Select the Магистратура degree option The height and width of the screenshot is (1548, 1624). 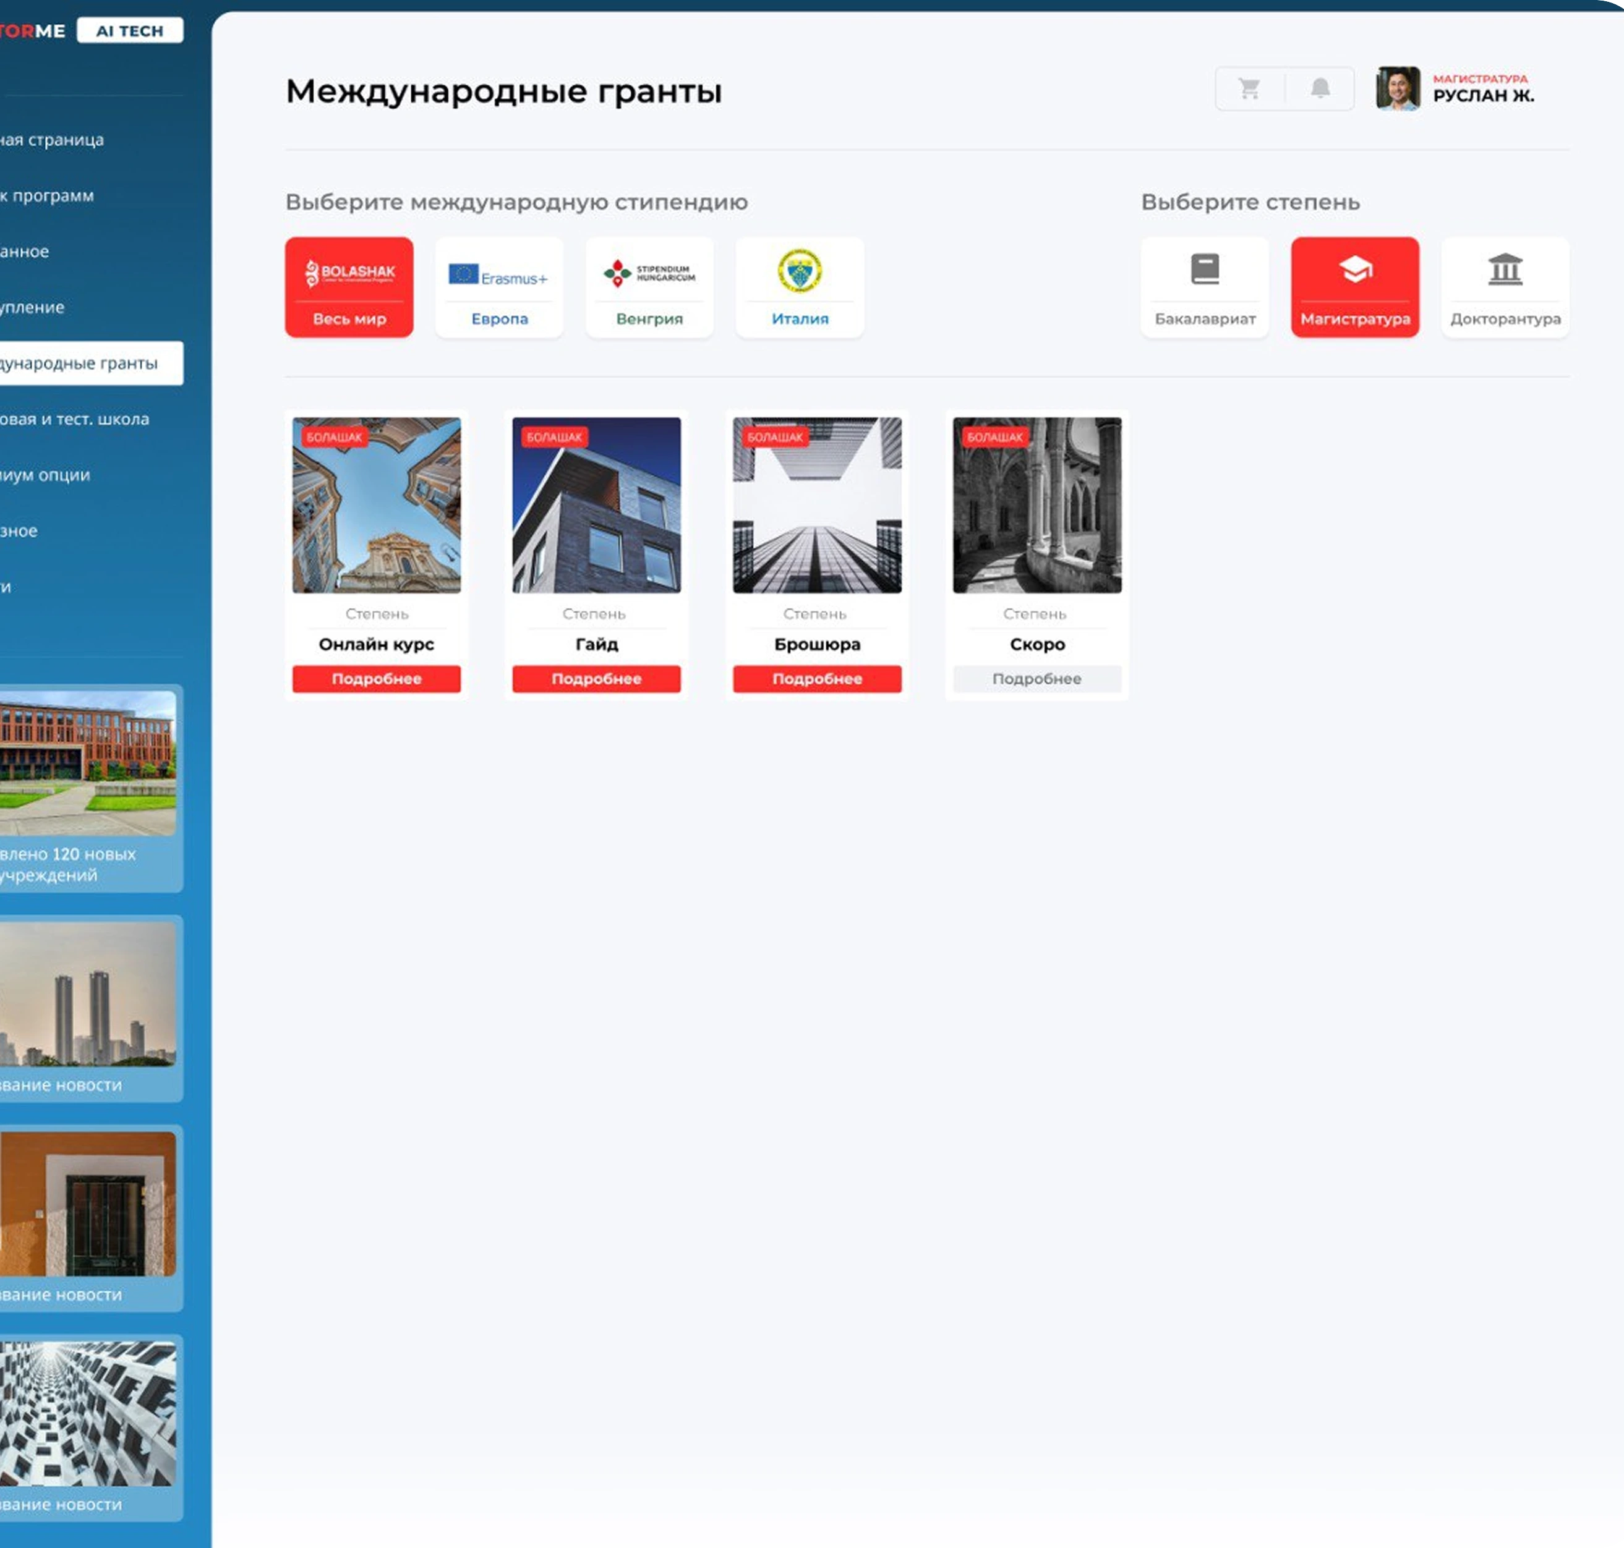coord(1355,286)
